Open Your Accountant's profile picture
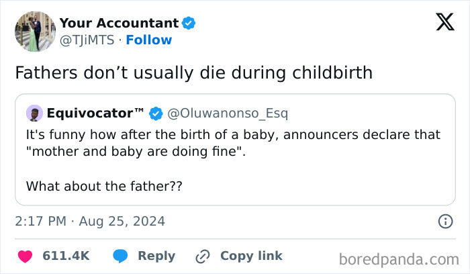This screenshot has height=274, width=470. click(35, 32)
